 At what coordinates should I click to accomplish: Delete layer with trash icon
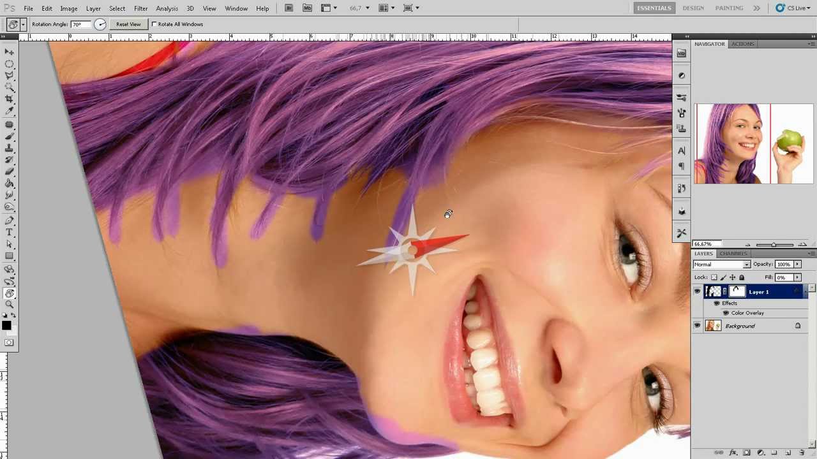[x=802, y=453]
